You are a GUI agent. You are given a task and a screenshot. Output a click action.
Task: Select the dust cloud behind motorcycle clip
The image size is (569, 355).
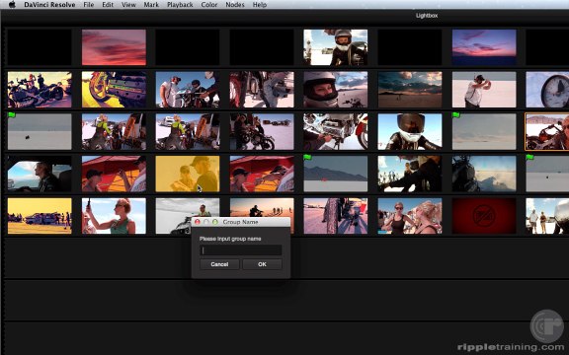click(x=484, y=174)
